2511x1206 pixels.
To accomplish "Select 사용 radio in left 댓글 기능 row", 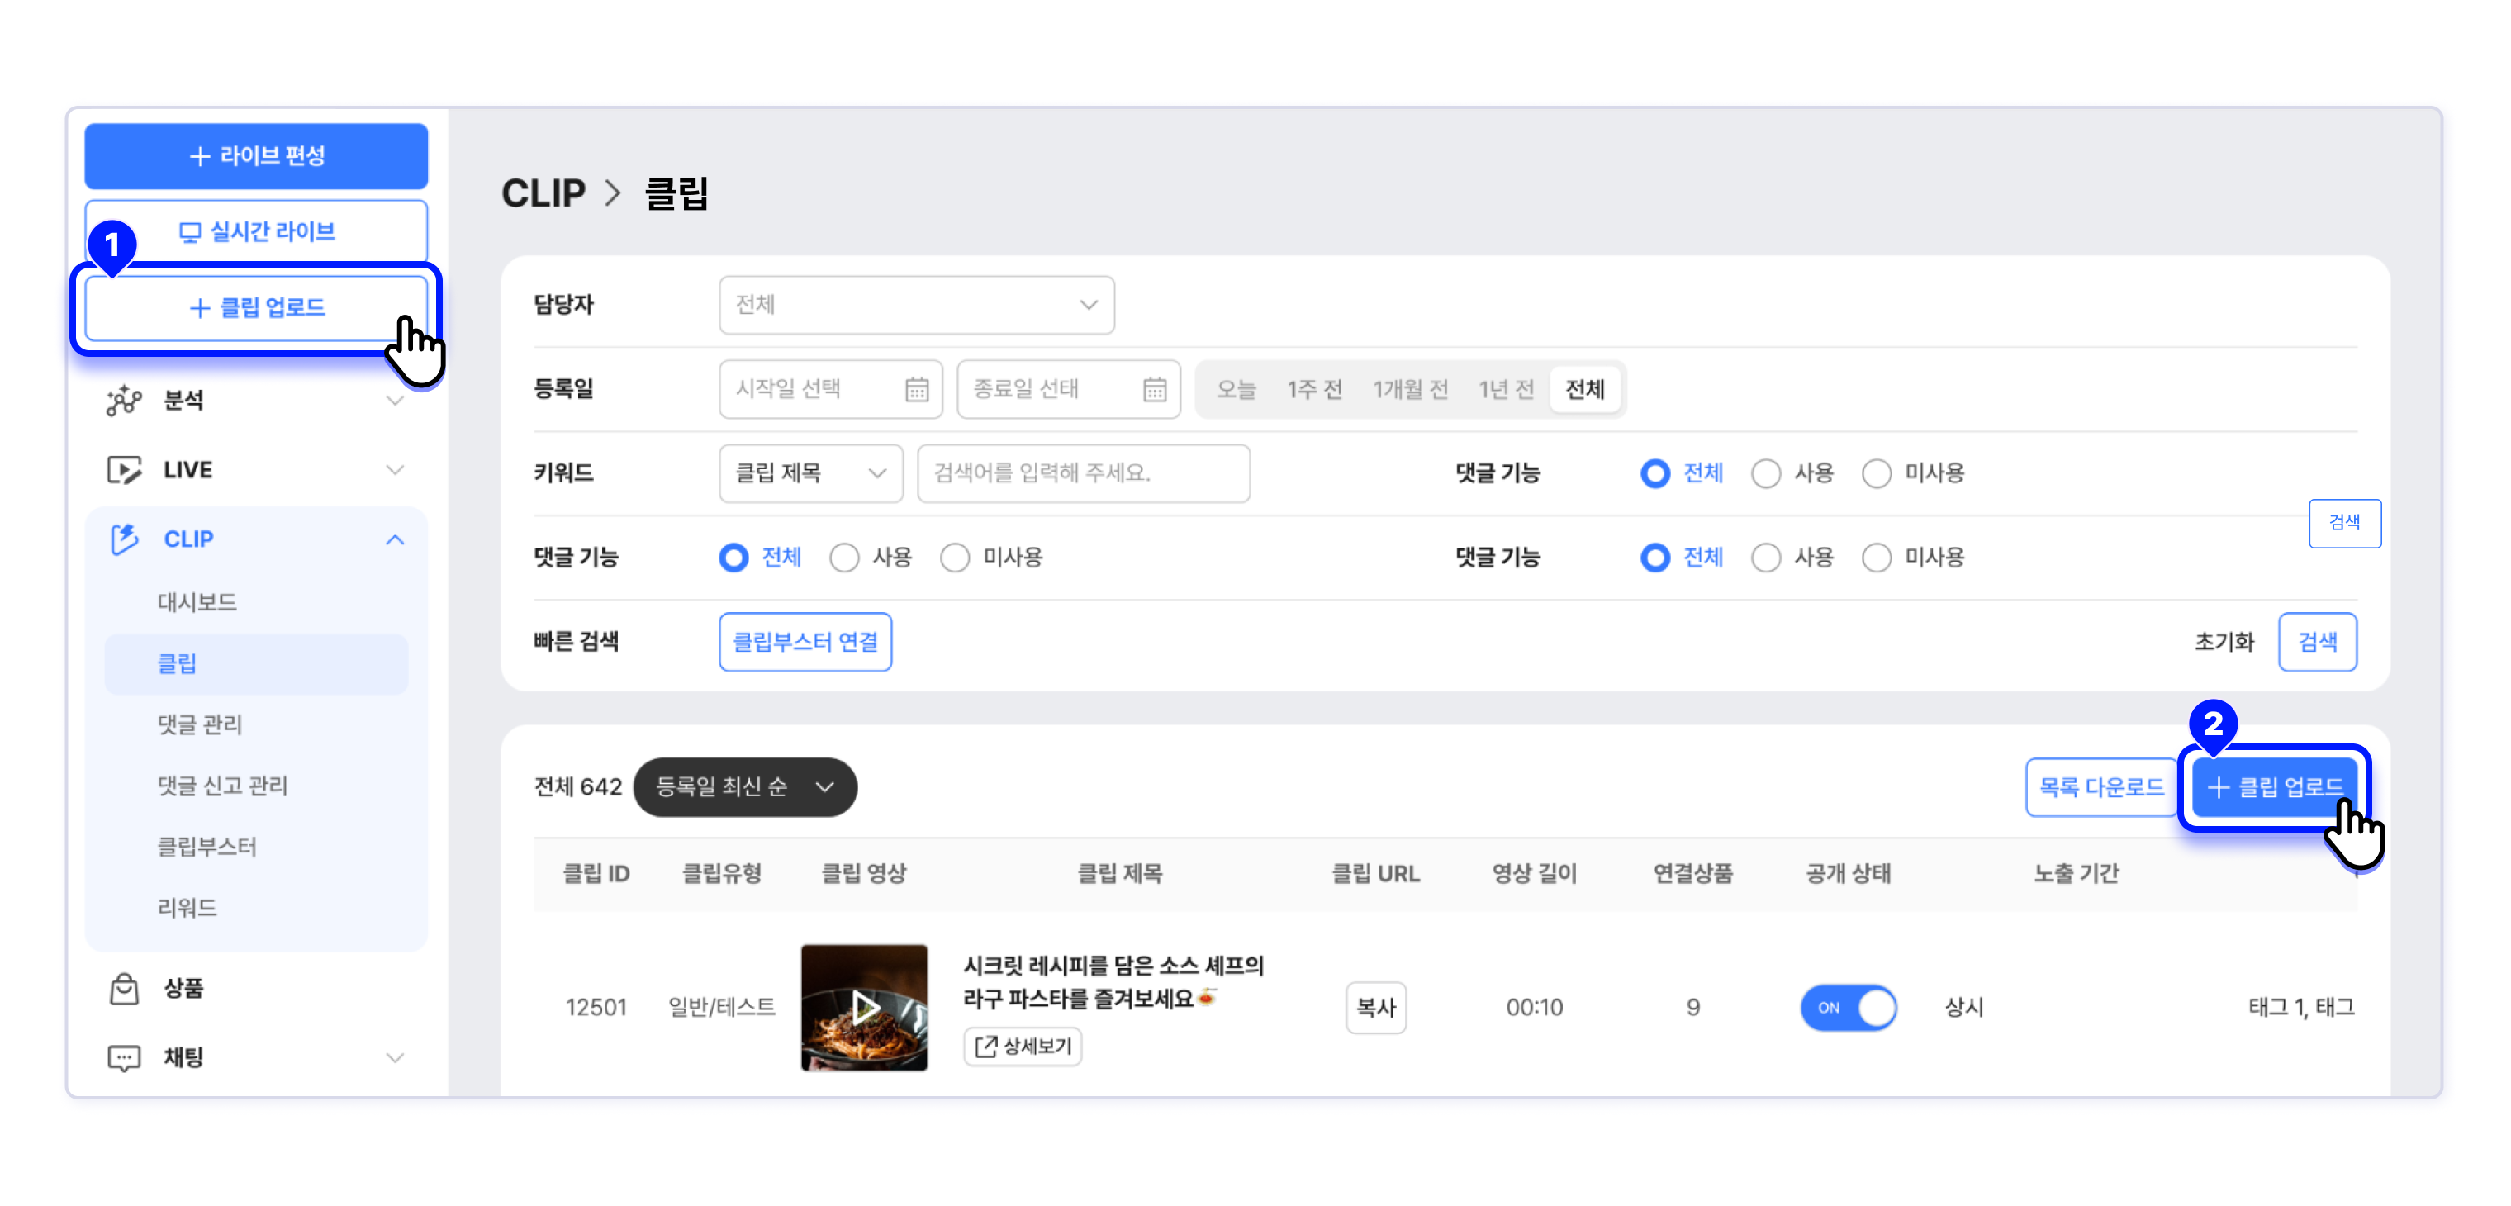I will click(844, 558).
